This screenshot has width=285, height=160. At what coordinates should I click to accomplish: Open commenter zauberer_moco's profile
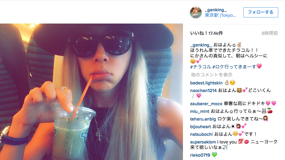[206, 104]
